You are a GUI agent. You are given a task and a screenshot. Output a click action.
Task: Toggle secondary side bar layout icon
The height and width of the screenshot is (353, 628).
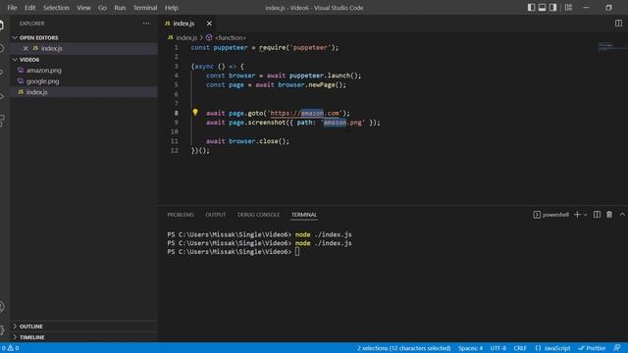point(552,8)
